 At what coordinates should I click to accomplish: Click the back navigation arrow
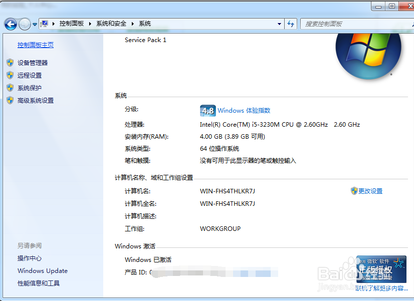[x=11, y=24]
